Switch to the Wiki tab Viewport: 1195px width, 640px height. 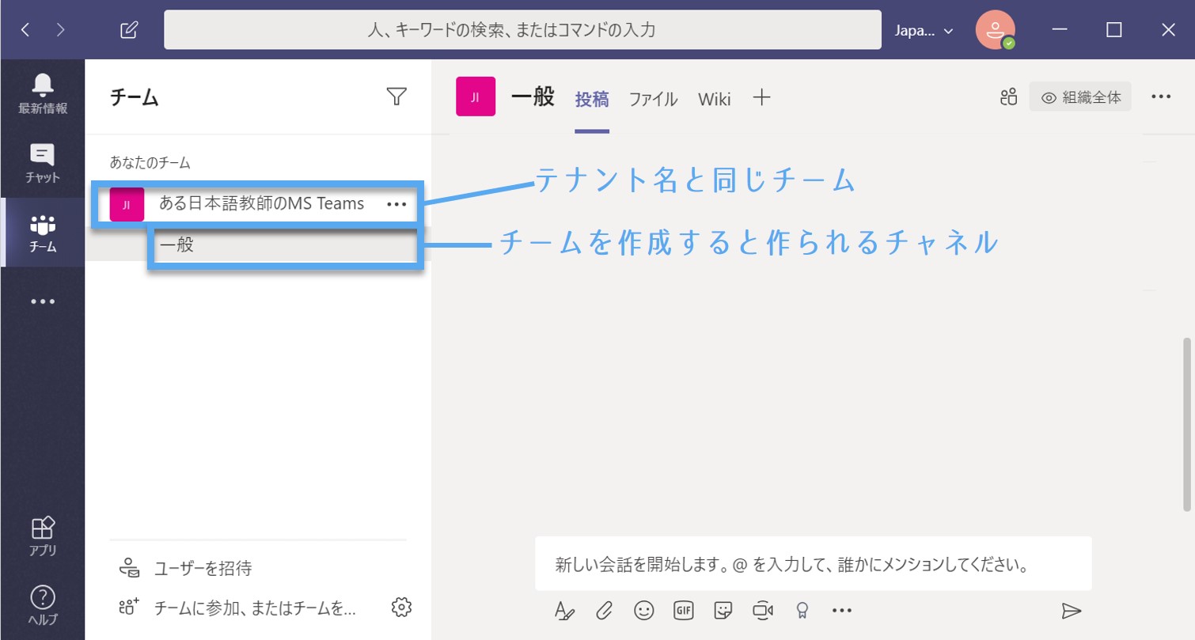(x=714, y=99)
